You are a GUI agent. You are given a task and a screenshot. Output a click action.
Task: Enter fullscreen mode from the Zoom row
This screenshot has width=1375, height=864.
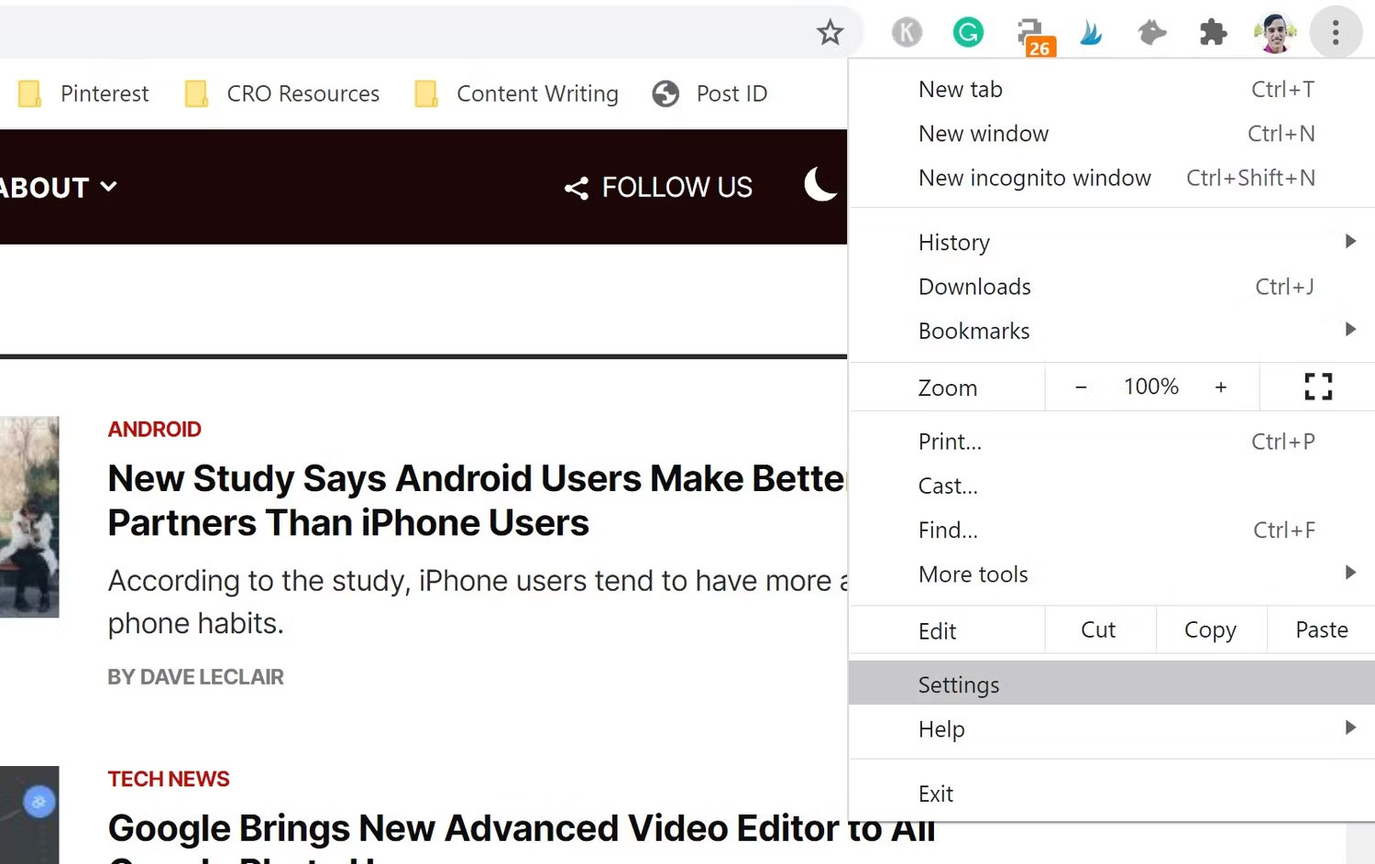1318,387
